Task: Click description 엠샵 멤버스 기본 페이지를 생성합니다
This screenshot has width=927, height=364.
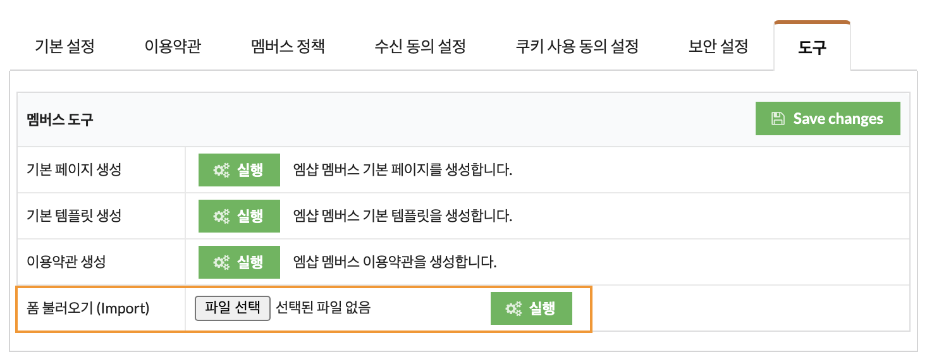Action: click(403, 171)
